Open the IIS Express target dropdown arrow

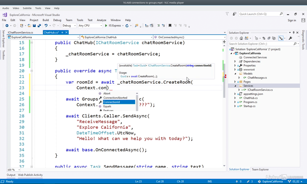point(123,26)
